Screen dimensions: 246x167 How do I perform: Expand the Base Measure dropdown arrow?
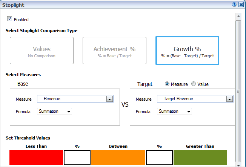(110, 99)
